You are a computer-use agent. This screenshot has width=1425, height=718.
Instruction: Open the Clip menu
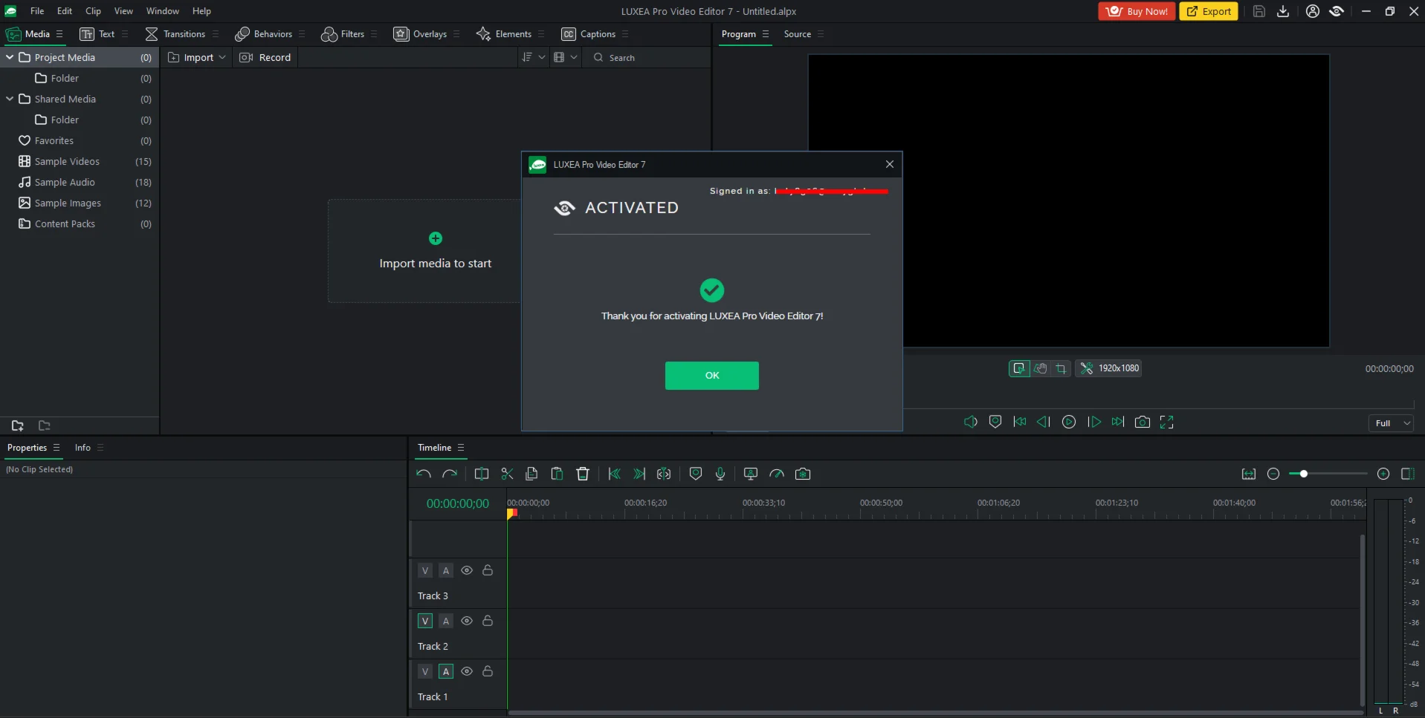coord(93,11)
